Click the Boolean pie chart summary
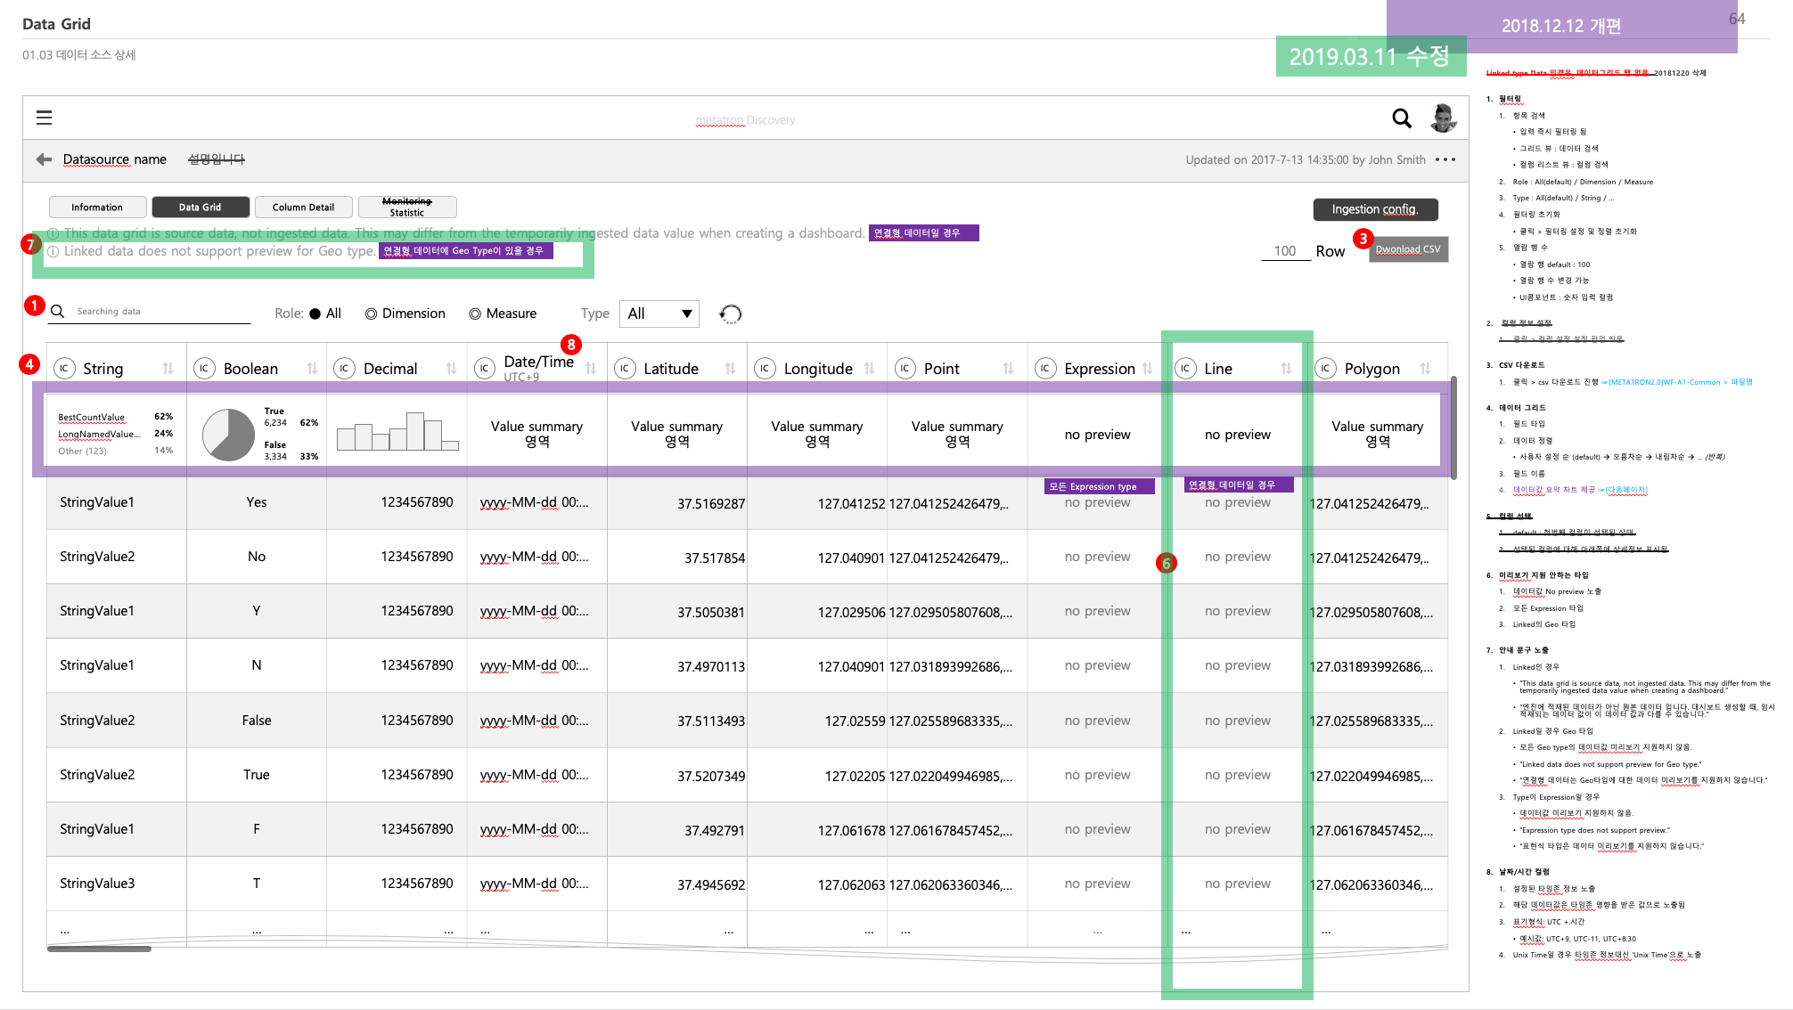 [229, 435]
